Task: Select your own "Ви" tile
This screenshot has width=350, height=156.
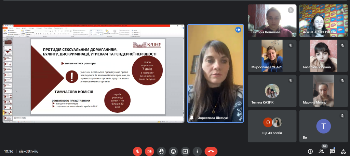Action: pyautogui.click(x=323, y=126)
